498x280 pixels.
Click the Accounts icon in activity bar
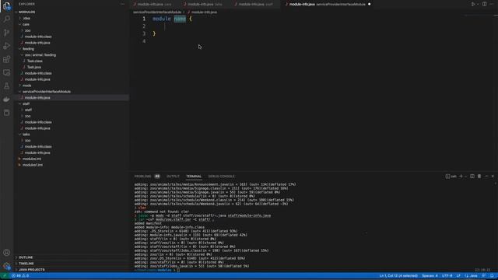[x=6, y=253]
